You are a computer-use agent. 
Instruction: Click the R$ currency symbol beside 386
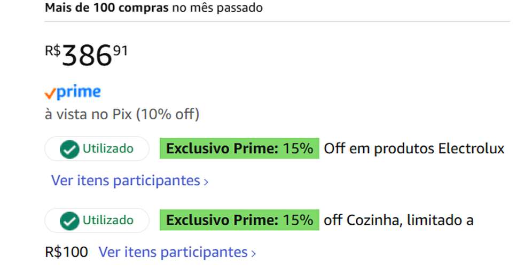pos(52,51)
